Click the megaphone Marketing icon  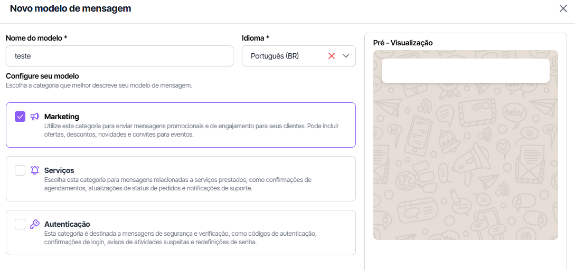pyautogui.click(x=35, y=117)
